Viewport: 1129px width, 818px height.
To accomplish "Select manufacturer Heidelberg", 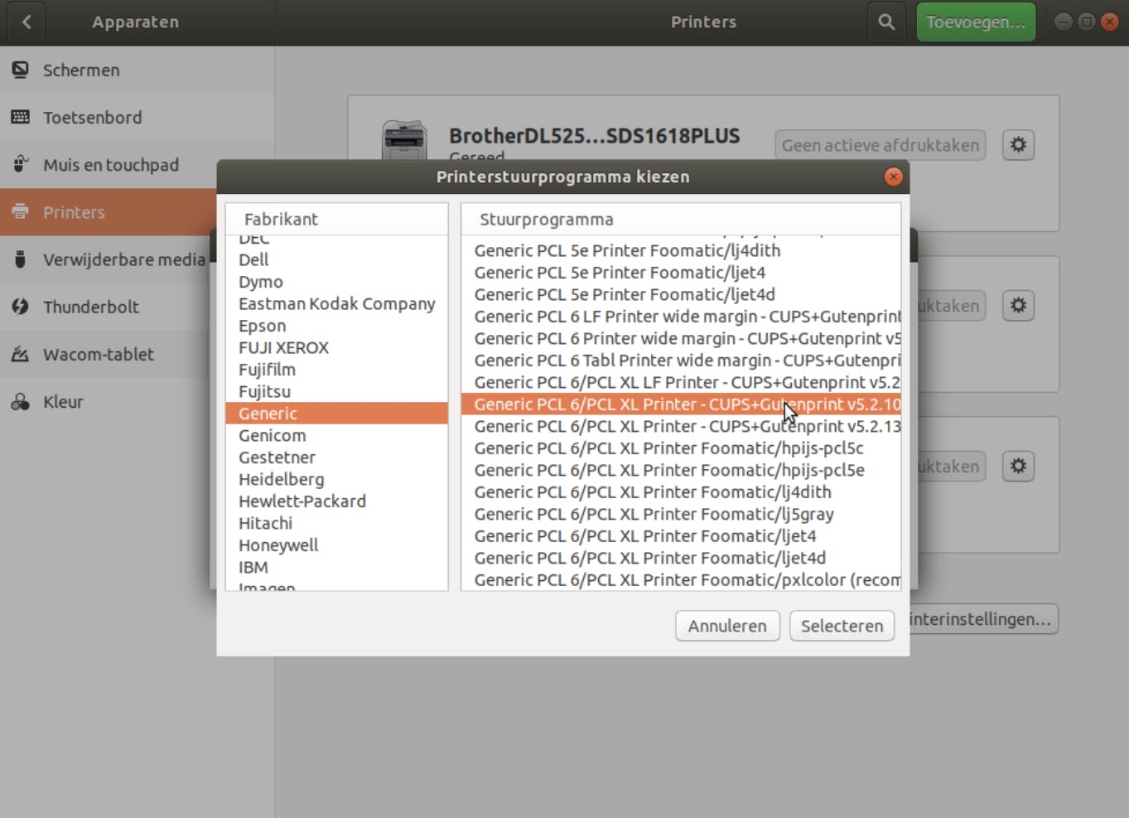I will (x=336, y=480).
